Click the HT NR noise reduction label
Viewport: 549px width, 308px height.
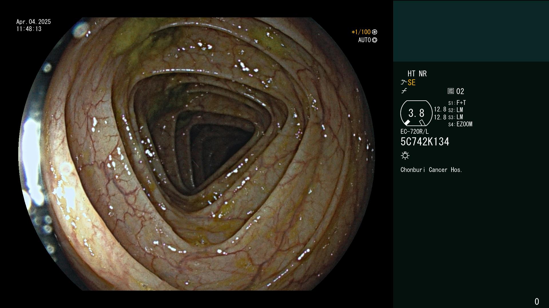coord(417,74)
